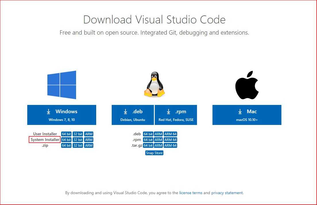Click the Windows '.zip' row label
The width and height of the screenshot is (317, 205).
pos(45,146)
